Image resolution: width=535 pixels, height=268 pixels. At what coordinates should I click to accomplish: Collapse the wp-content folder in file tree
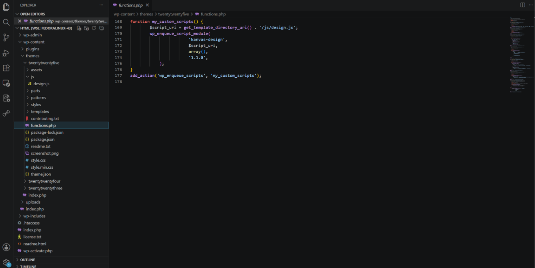[61, 42]
